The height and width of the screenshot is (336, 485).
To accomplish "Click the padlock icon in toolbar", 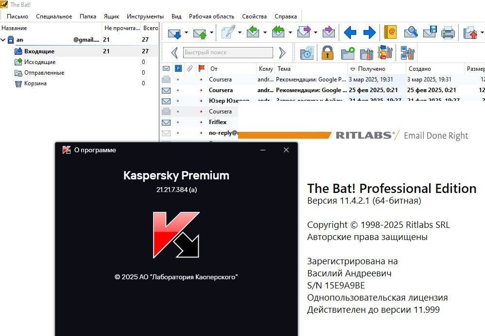I will click(x=327, y=52).
